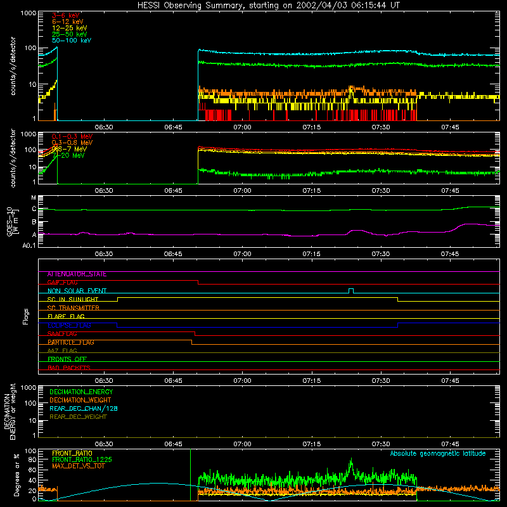Select the ATTENUATOR_STATE flag label
Image resolution: width=507 pixels, height=507 pixels.
click(x=77, y=274)
